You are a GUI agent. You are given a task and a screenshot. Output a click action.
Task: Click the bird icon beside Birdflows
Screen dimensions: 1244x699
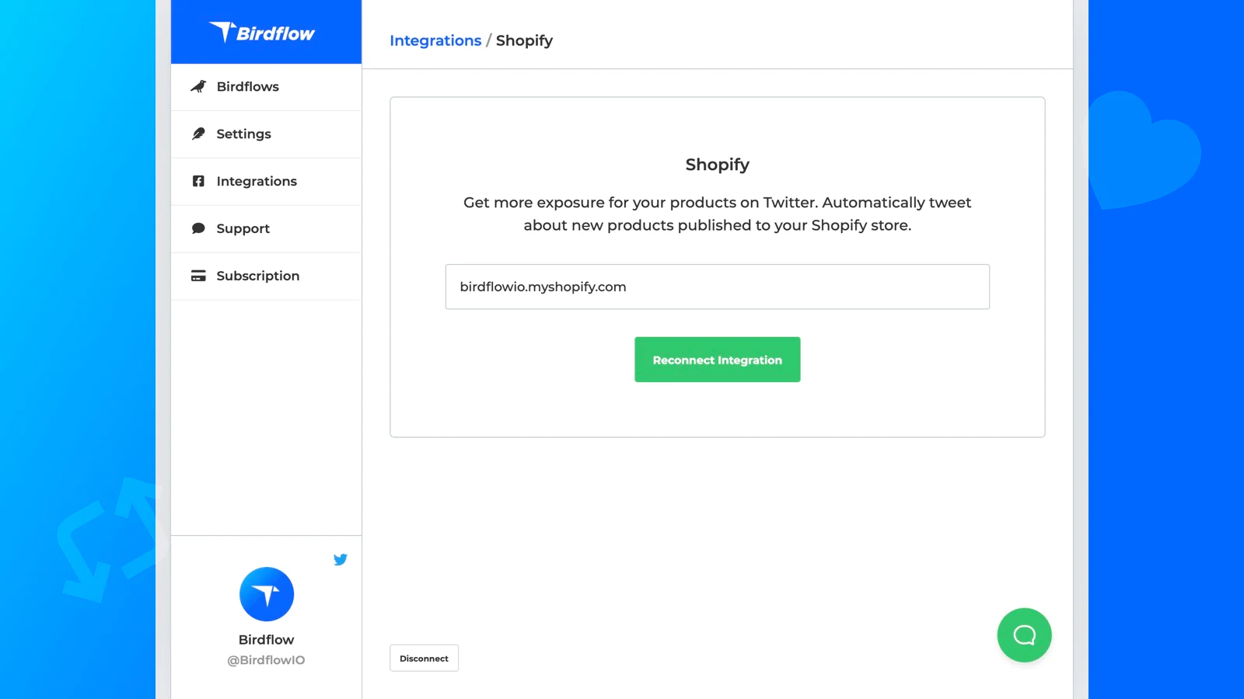[198, 86]
